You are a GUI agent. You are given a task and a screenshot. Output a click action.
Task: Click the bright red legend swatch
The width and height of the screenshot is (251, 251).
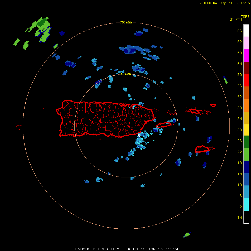(246, 80)
